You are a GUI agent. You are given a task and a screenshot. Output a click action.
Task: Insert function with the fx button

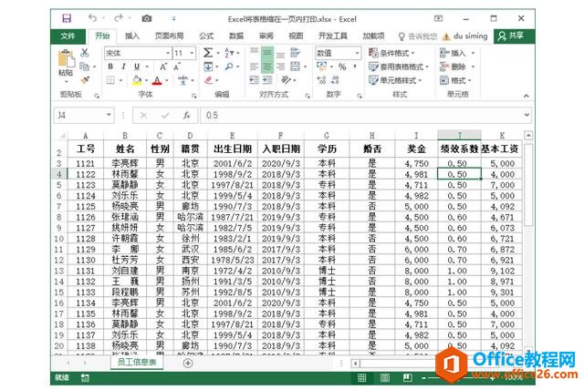[x=186, y=116]
